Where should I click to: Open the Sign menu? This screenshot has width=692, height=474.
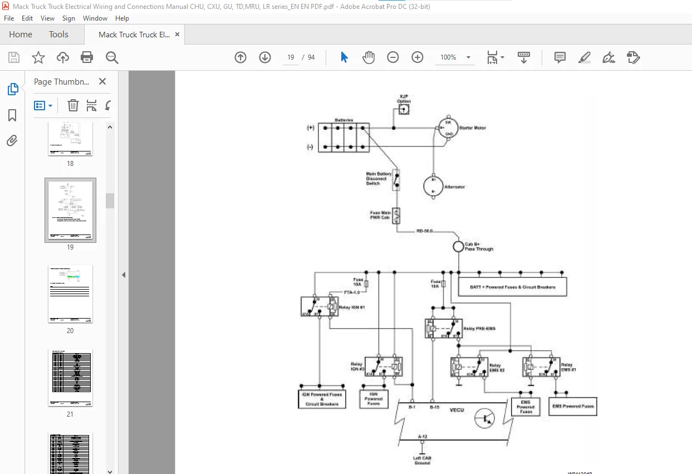(68, 18)
